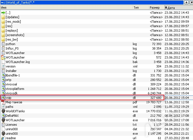Image resolution: width=193 pixels, height=140 pixels.
Task: Select the WOTLauncher cfg file icon
Action: pyautogui.click(x=3, y=57)
